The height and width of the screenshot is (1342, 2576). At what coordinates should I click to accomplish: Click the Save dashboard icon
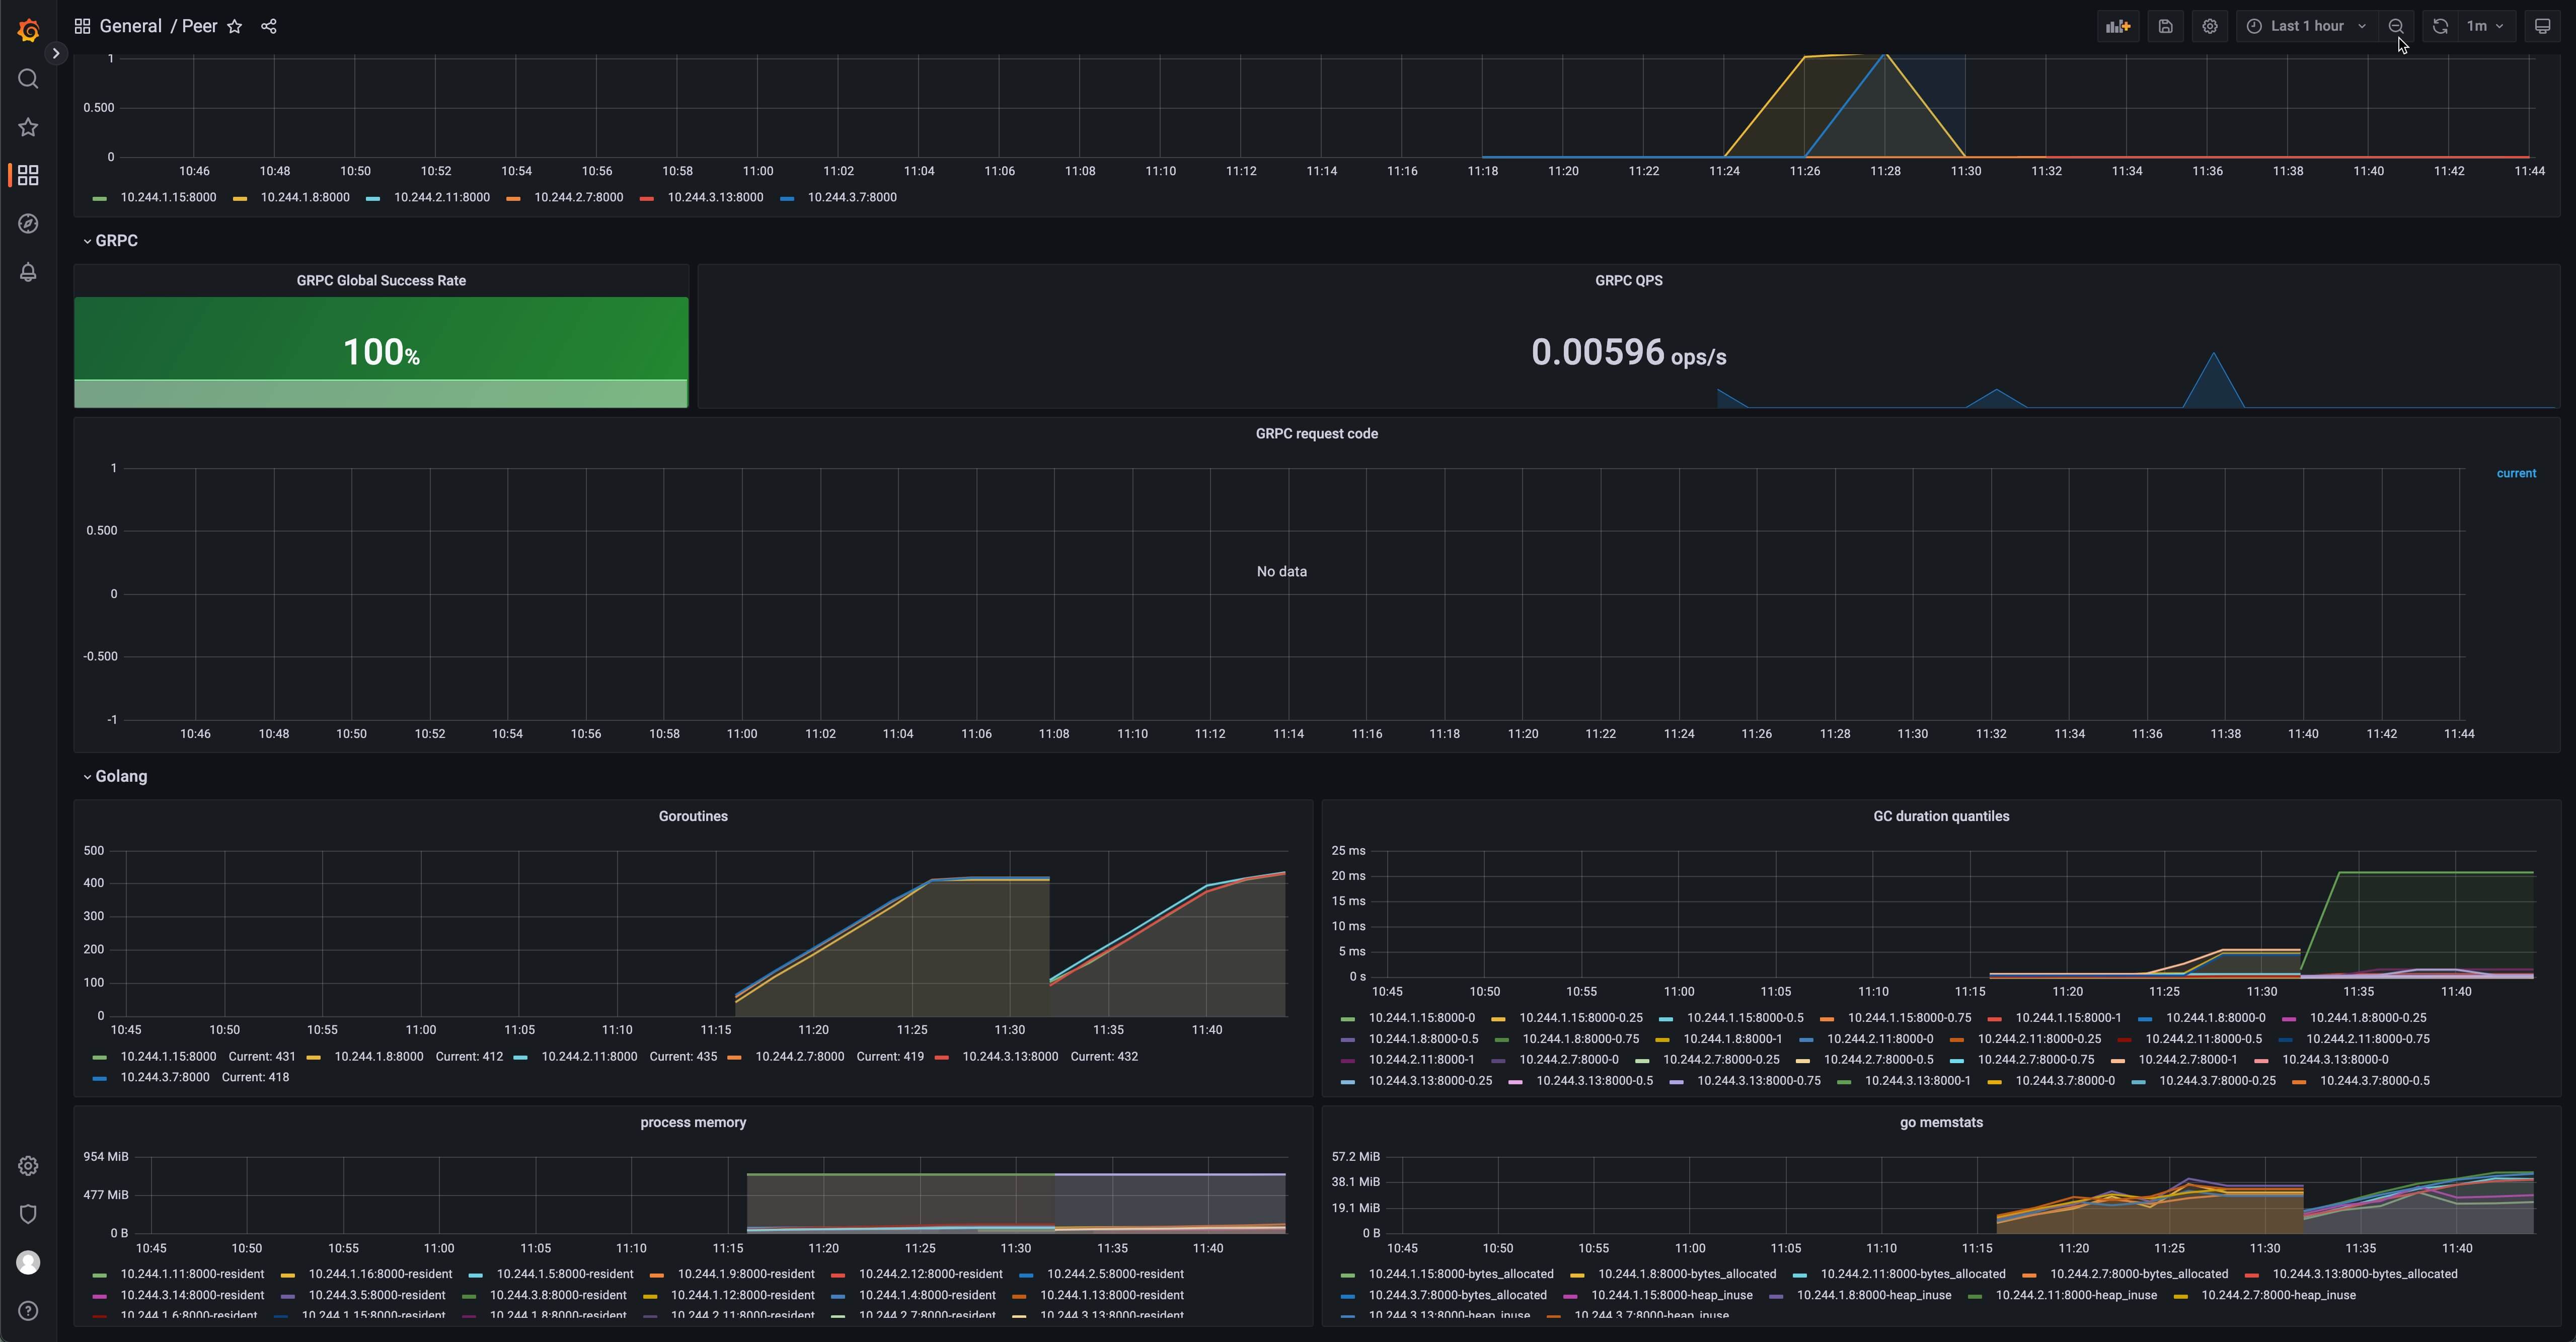(2165, 27)
